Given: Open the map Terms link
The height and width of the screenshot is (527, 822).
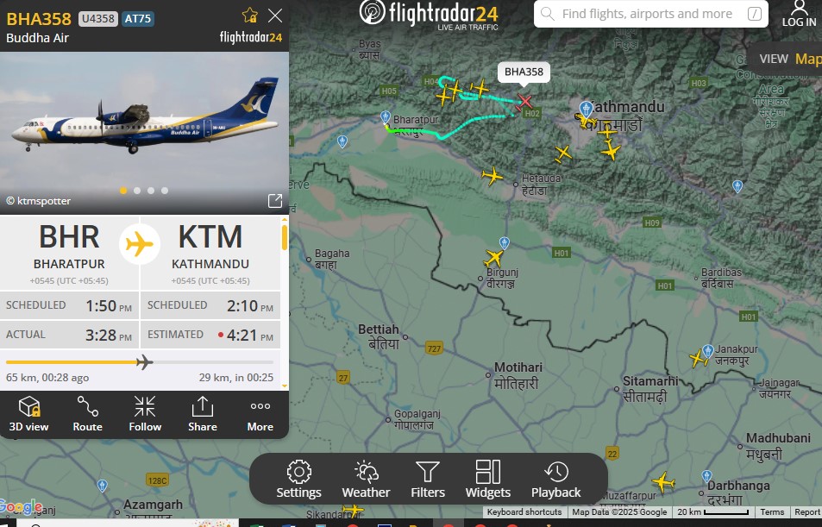Looking at the screenshot, I should 772,511.
